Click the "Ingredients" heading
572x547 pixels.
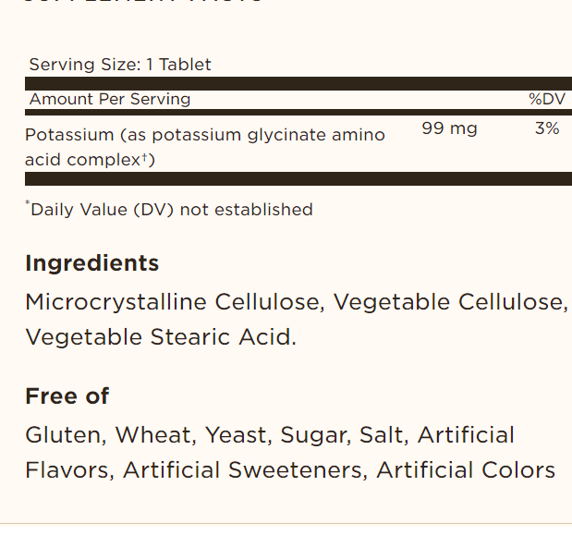[92, 263]
